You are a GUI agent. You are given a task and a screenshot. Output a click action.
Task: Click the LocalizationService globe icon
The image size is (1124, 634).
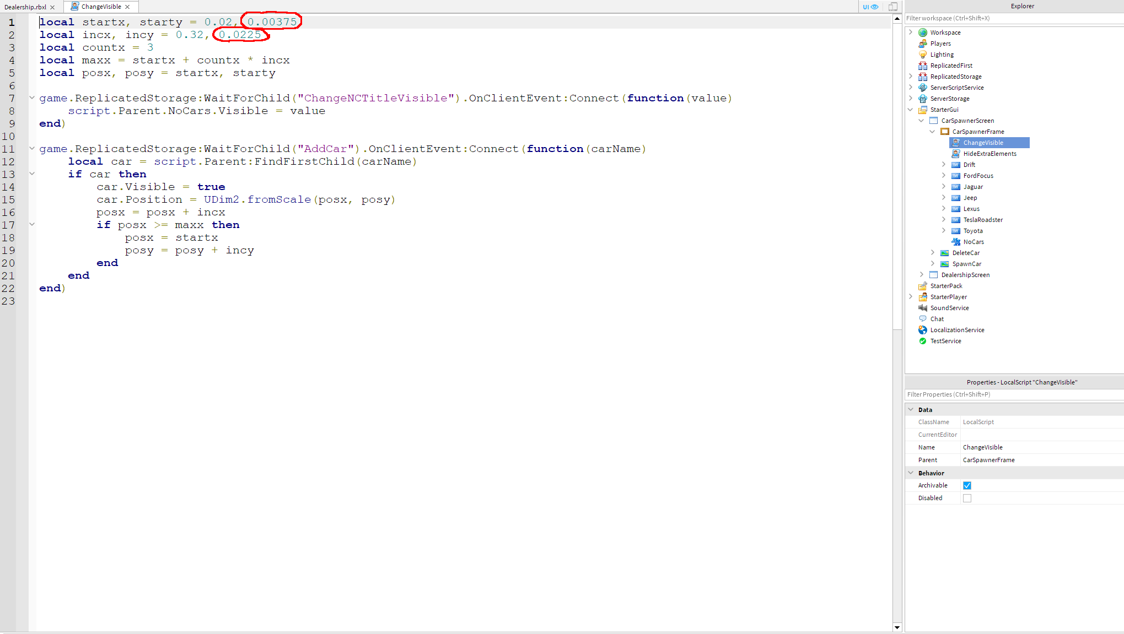pos(923,330)
